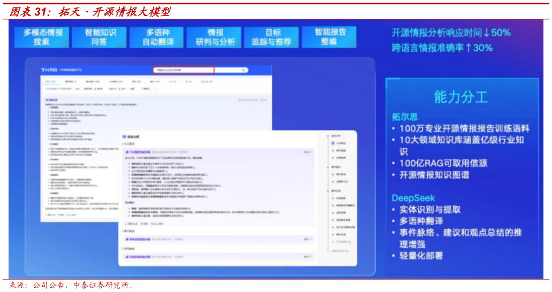Click the 开源情报知识图谱 bullet
This screenshot has width=552, height=292.
[x=434, y=175]
